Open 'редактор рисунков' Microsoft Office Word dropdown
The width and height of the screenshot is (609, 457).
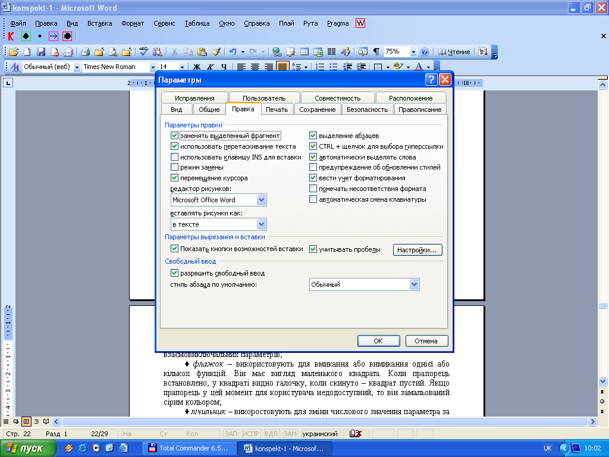click(x=262, y=200)
